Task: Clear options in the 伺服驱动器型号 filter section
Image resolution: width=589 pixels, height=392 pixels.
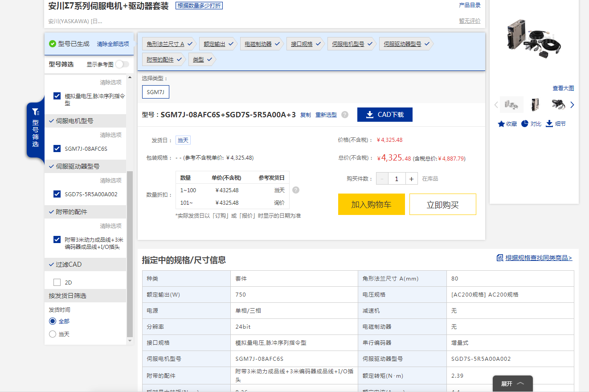Action: click(x=110, y=181)
